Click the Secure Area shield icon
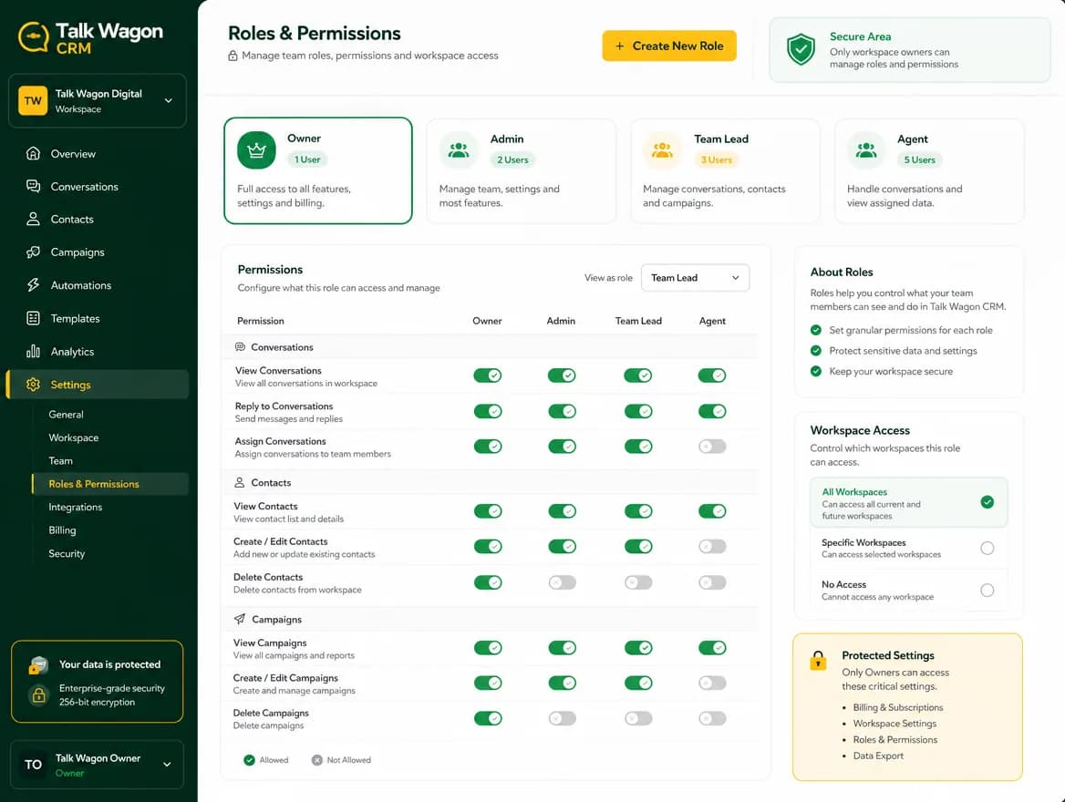 (801, 49)
